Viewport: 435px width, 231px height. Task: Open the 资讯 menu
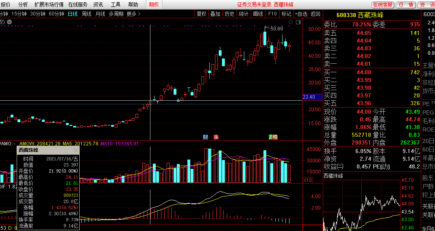coord(98,4)
